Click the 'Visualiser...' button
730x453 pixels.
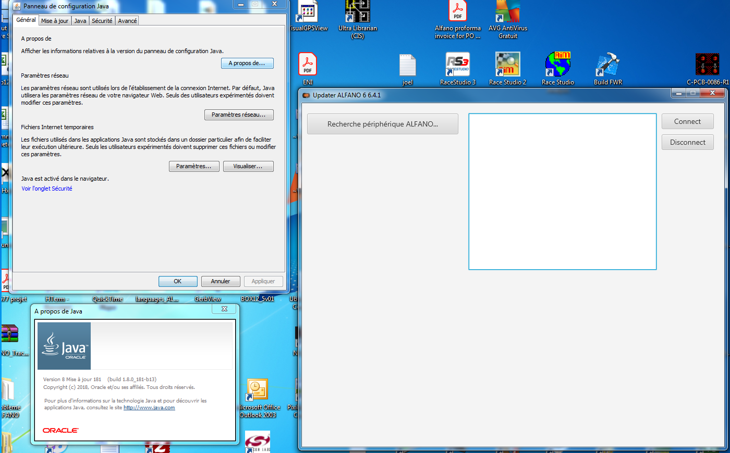click(248, 166)
